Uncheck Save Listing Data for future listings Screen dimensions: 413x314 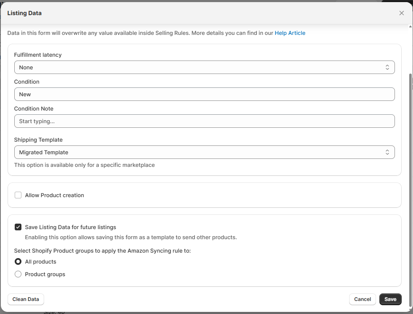[18, 227]
